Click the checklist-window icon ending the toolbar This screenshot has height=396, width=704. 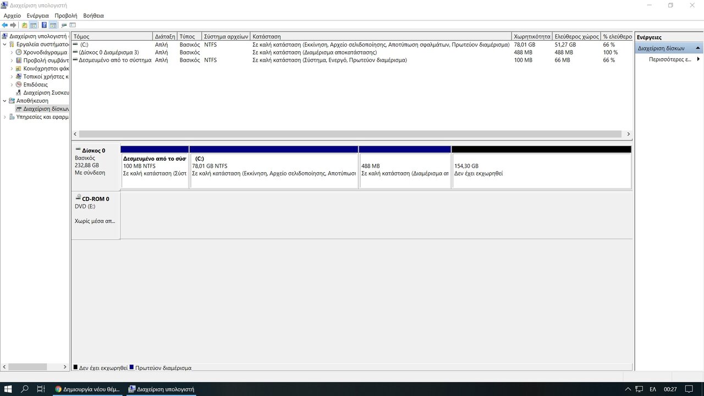coord(73,25)
